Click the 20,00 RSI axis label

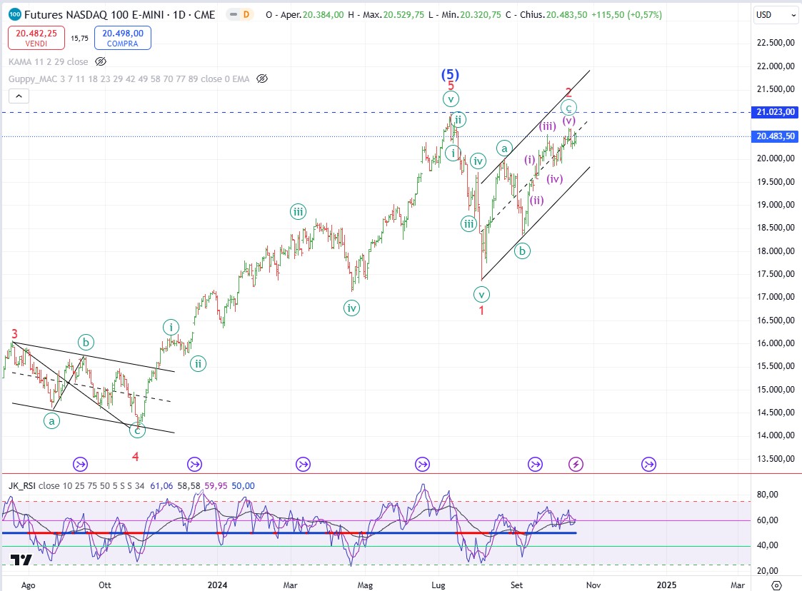point(767,570)
